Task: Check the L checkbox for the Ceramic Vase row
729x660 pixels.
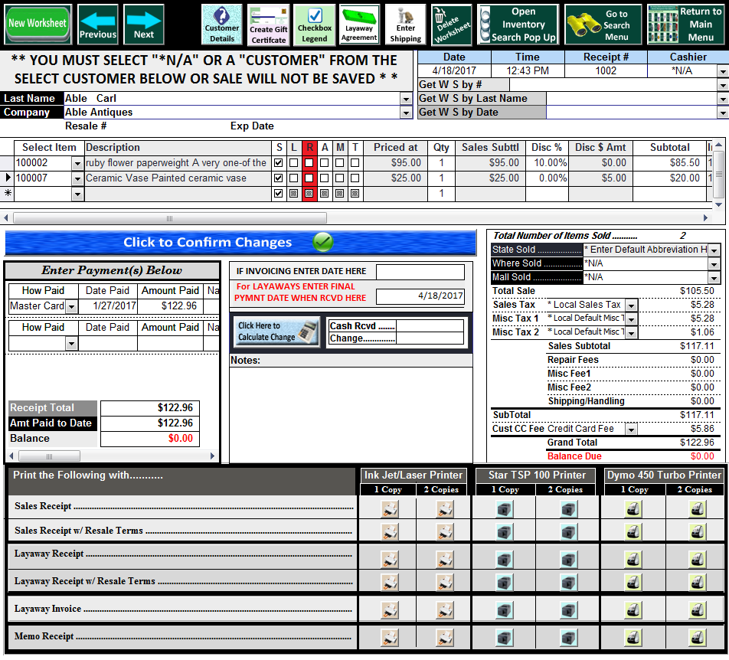Action: pyautogui.click(x=294, y=178)
